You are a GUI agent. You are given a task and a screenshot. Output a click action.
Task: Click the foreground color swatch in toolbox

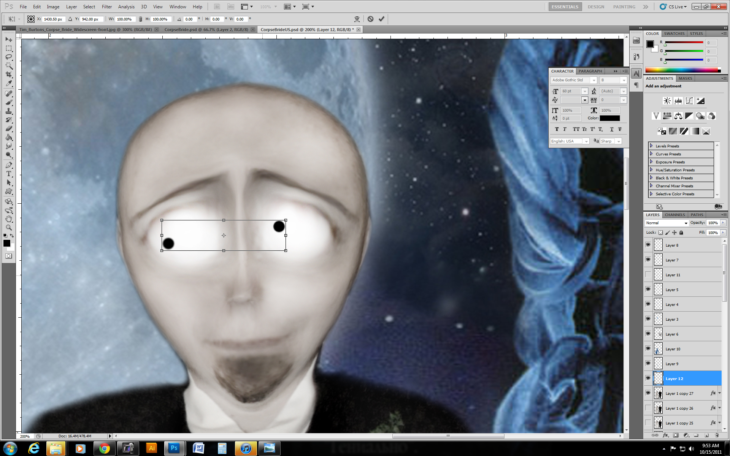click(7, 243)
